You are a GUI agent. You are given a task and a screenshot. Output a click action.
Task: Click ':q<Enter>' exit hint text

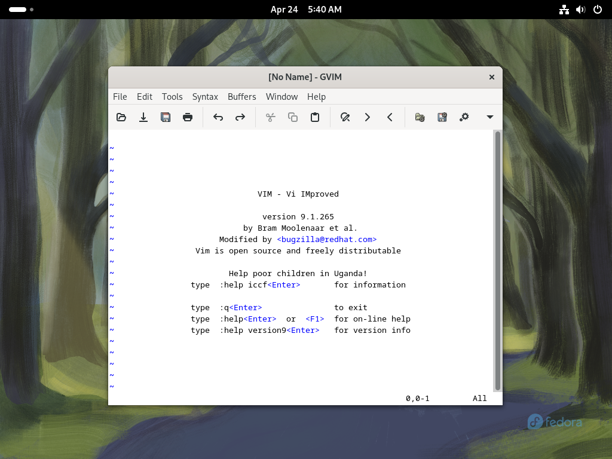(x=241, y=308)
